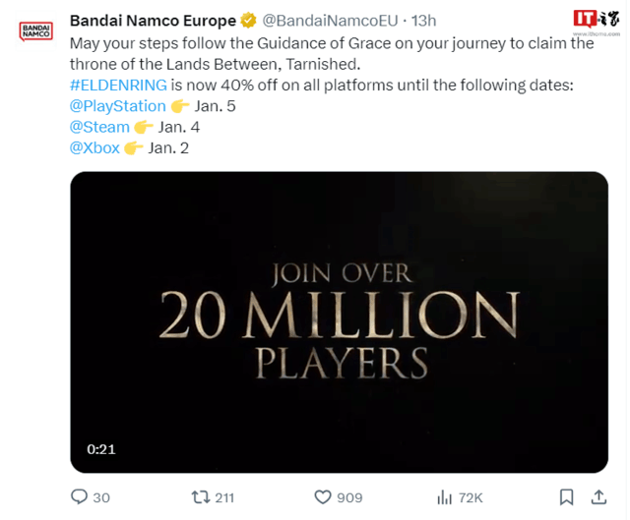Open the view analytics bar-chart icon

[x=444, y=497]
